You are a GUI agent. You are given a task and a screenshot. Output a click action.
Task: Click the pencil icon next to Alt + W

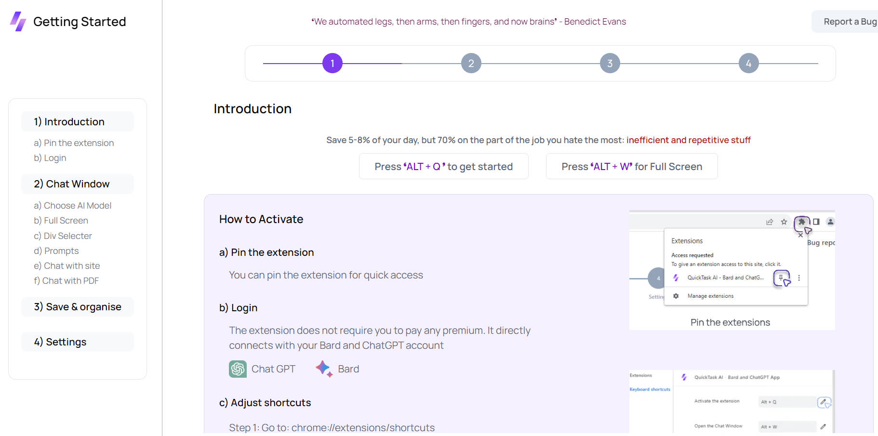tap(823, 426)
